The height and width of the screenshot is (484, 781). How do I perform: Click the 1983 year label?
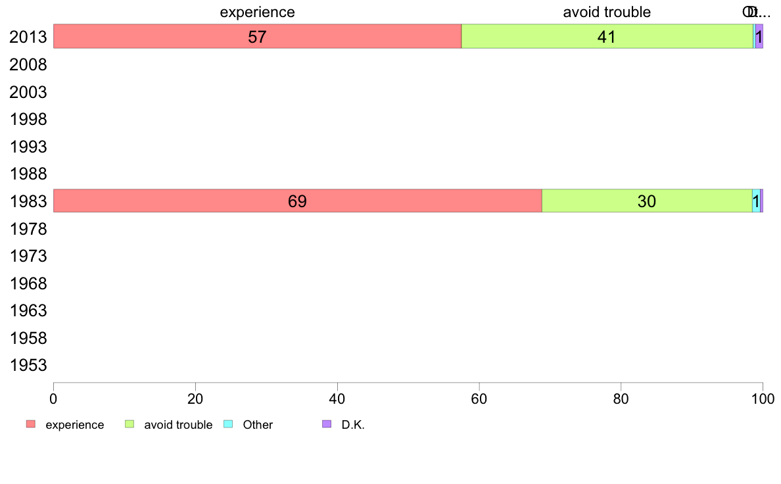tap(28, 201)
